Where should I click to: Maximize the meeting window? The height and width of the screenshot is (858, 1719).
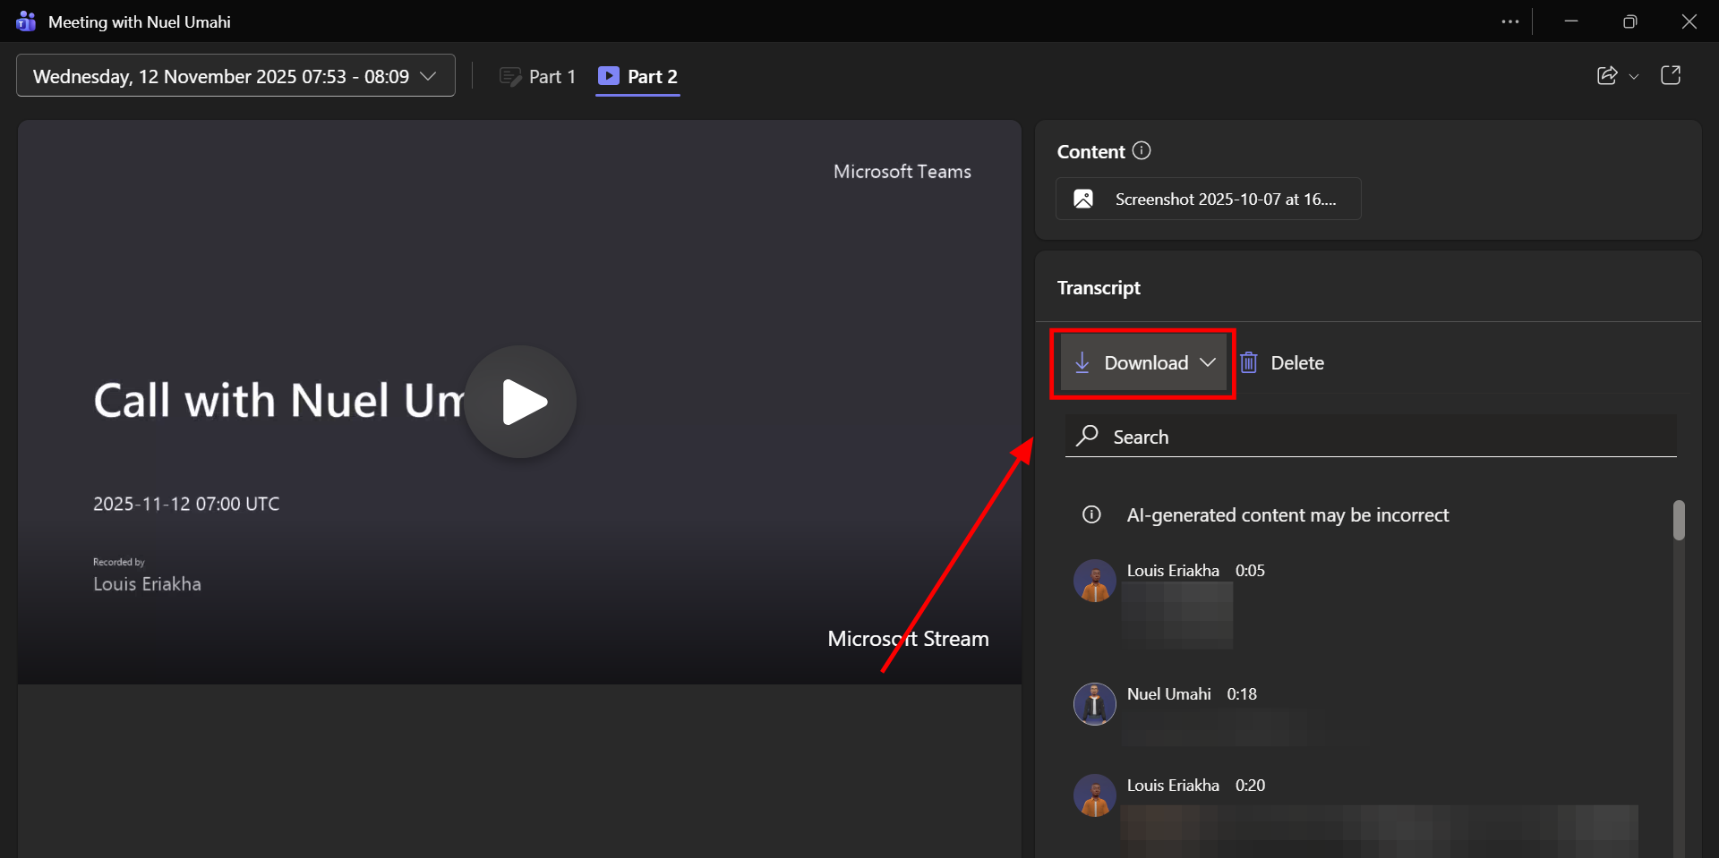1629,21
